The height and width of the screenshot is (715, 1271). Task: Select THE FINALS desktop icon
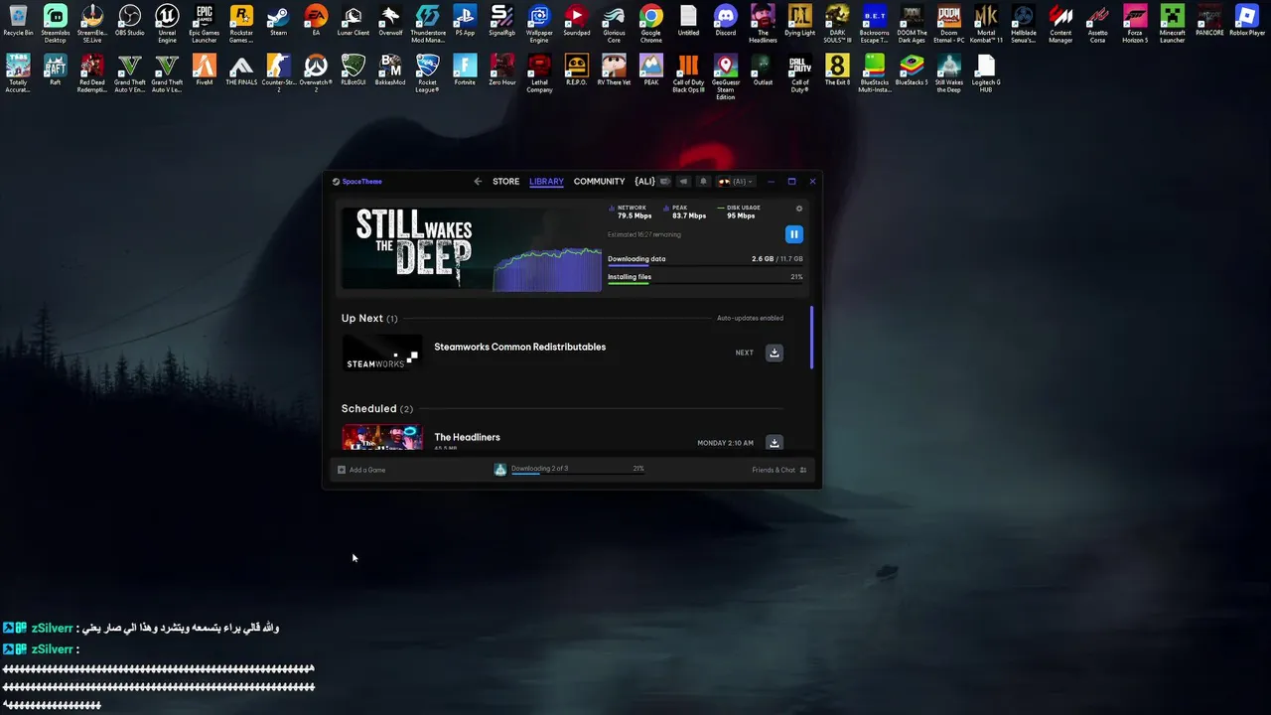pyautogui.click(x=241, y=71)
